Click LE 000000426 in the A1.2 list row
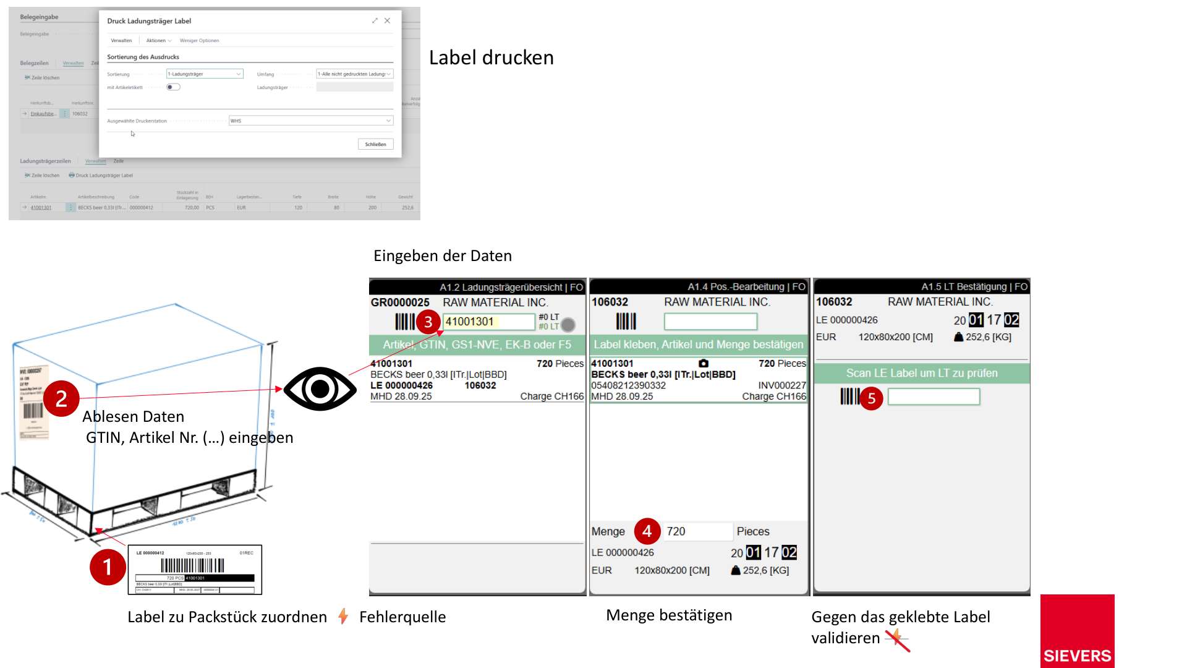 coord(401,385)
